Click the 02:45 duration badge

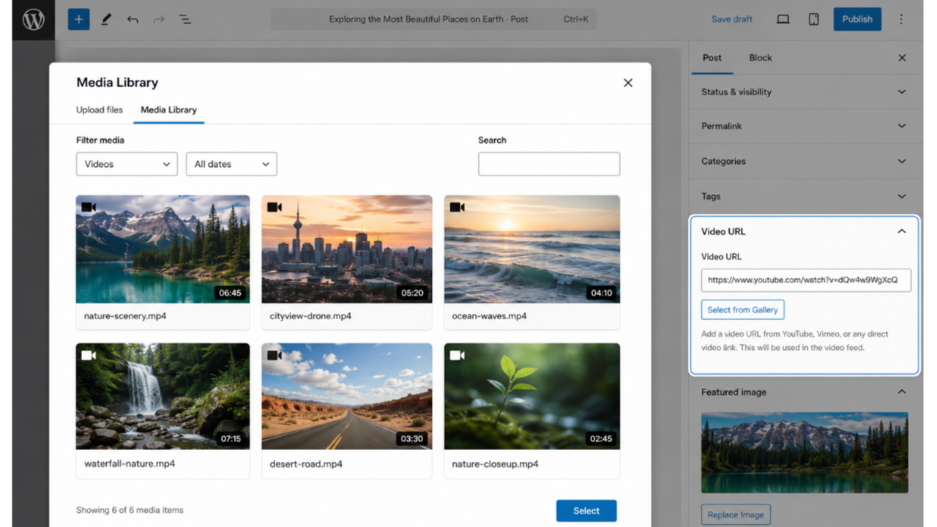(x=601, y=439)
